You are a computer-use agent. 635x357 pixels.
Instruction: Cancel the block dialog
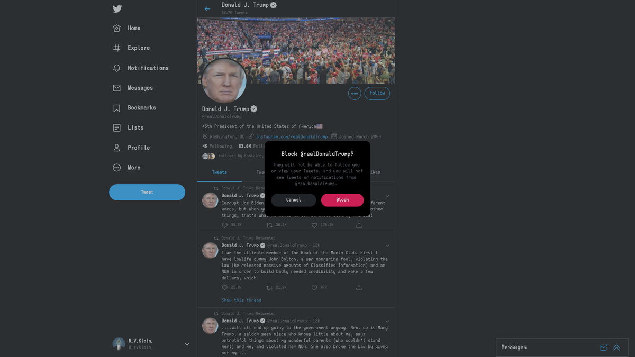pos(294,200)
